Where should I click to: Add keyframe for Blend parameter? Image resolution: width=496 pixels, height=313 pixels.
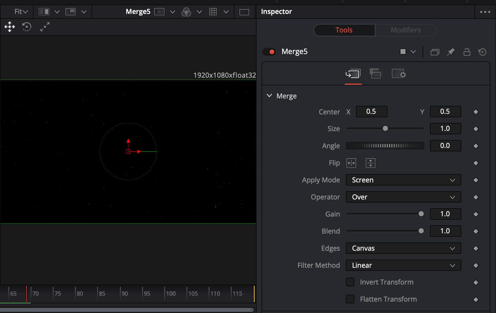click(x=476, y=231)
